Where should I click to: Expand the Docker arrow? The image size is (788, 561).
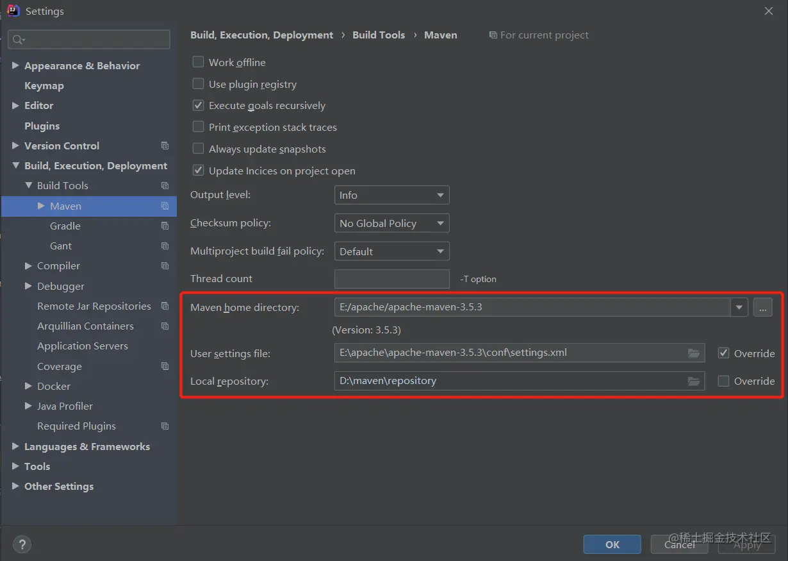[x=28, y=386]
